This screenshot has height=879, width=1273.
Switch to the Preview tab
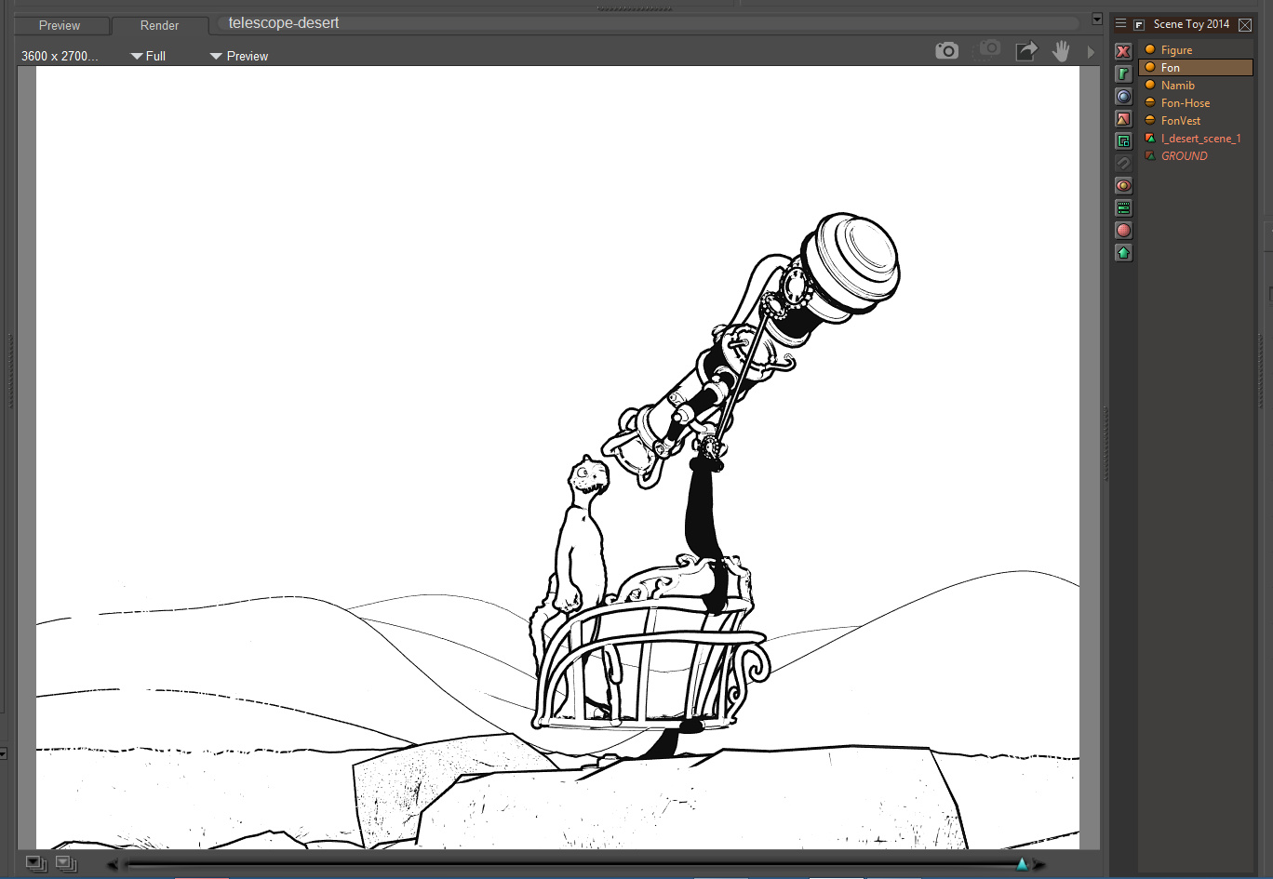coord(60,26)
